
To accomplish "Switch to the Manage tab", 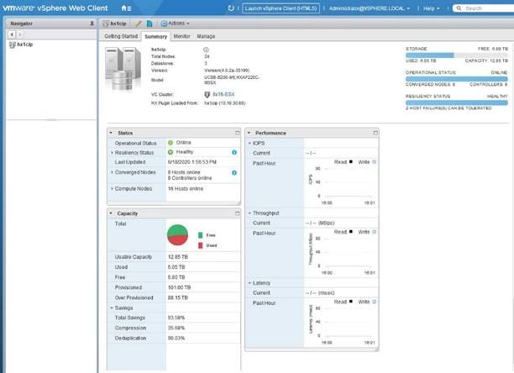I will click(206, 36).
